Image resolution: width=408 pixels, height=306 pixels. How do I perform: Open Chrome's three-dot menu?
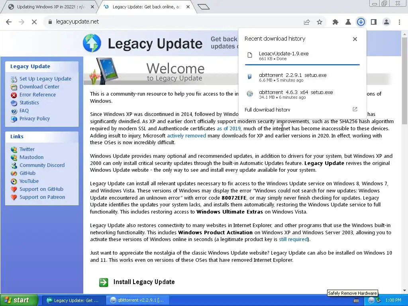(x=399, y=22)
